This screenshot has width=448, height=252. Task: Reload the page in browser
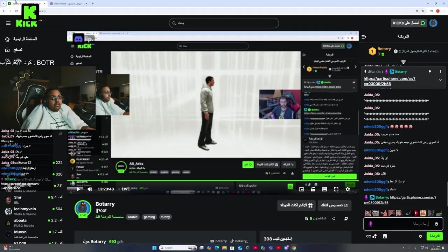click(16, 11)
